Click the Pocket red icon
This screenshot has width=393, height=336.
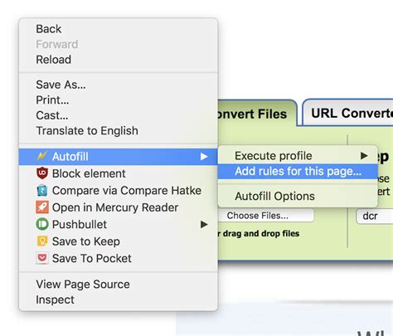[42, 258]
